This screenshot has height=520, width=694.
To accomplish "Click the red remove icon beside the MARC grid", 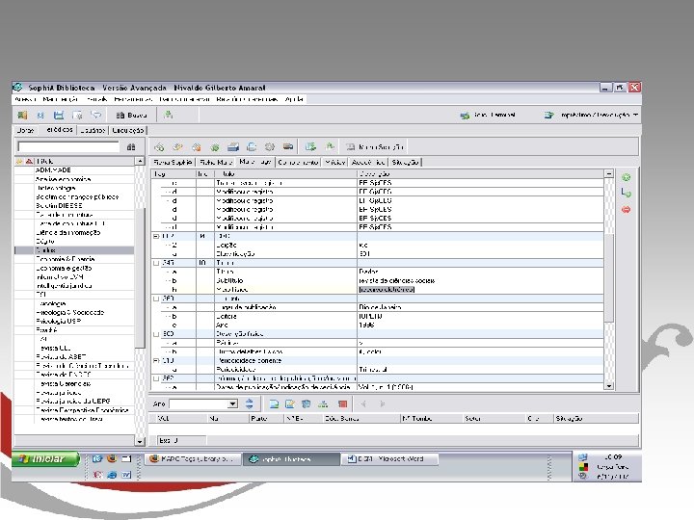I will [x=627, y=209].
